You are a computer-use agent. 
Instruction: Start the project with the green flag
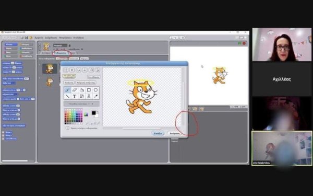239,43
